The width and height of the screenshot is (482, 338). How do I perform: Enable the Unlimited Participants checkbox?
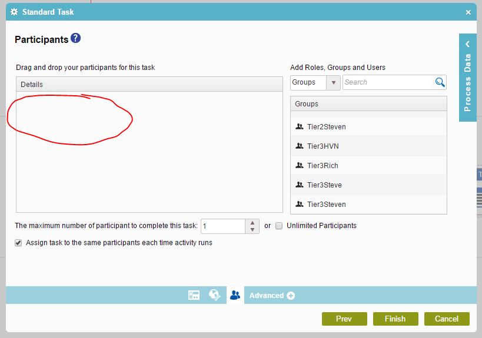point(280,226)
